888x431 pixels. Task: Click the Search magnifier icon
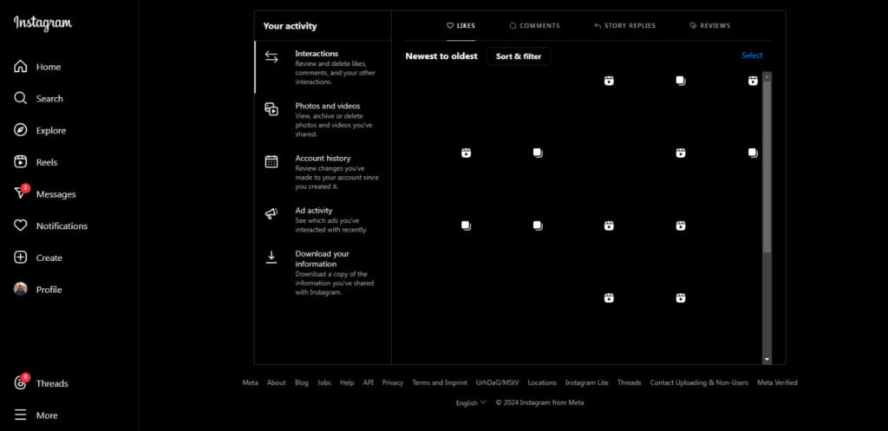pos(21,99)
